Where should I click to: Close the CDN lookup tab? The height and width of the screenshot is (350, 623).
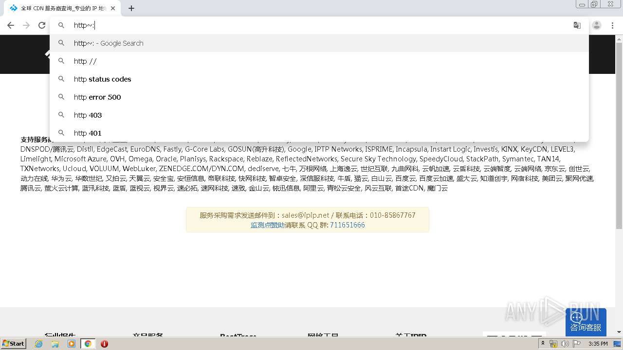click(113, 8)
